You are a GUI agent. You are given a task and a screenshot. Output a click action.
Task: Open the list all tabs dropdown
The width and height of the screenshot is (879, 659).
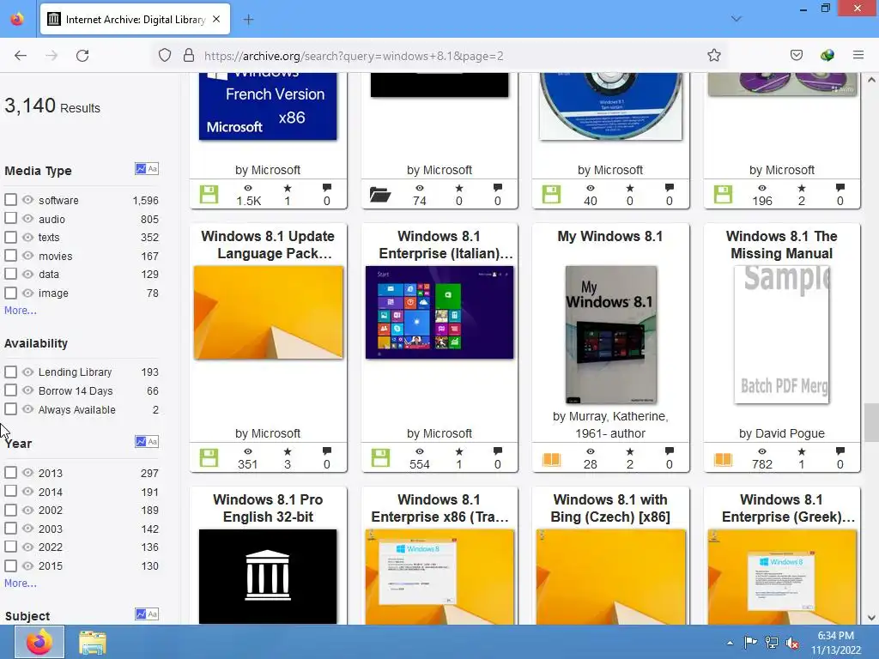(736, 19)
